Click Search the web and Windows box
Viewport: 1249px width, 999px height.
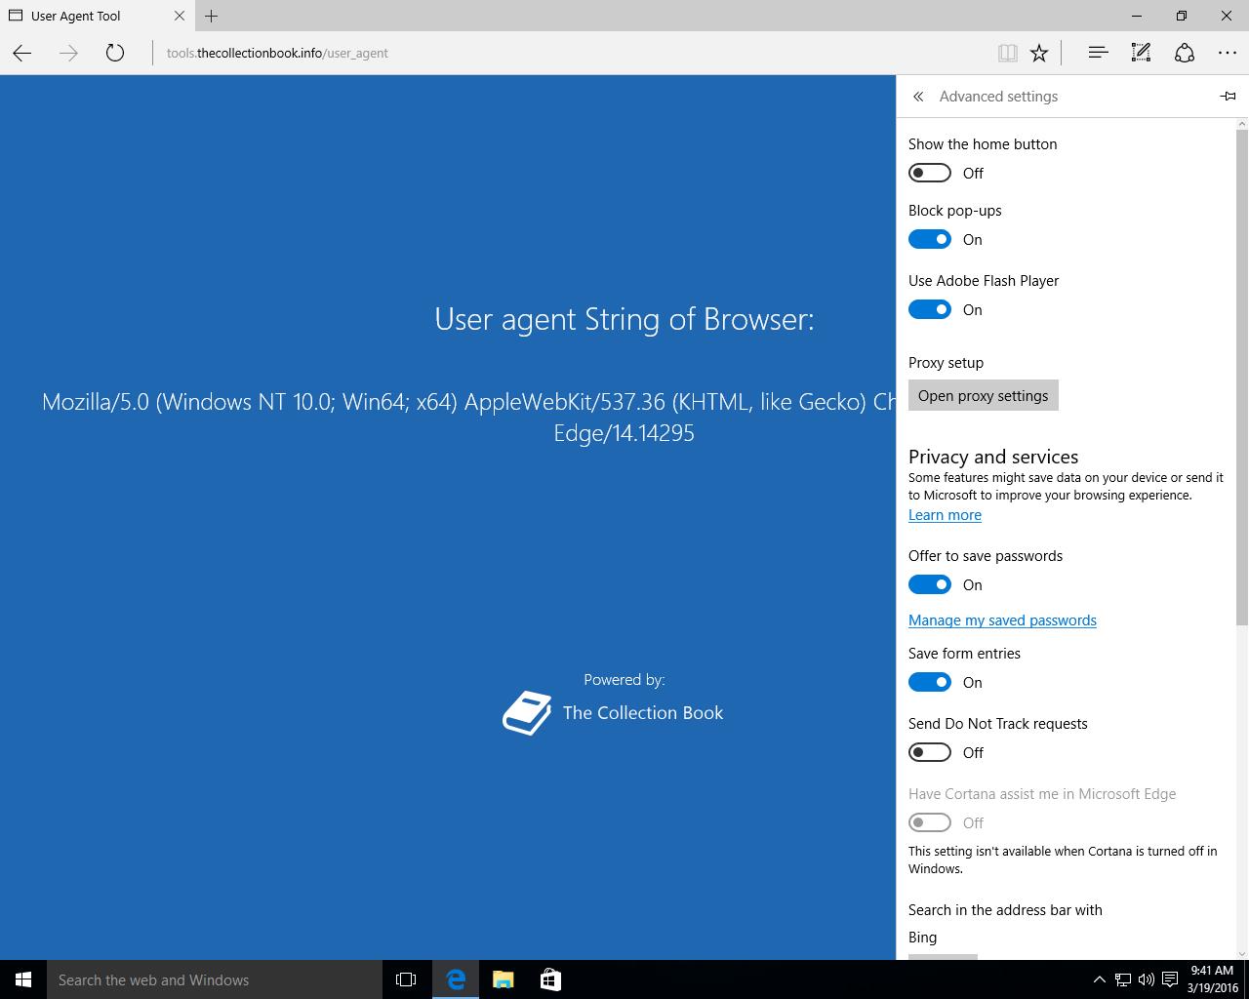215,979
